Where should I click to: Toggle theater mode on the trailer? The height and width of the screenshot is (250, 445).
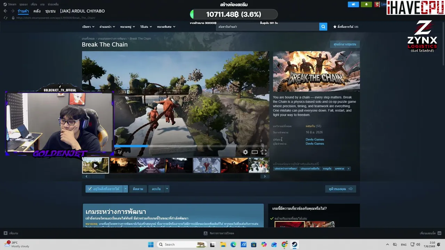(255, 152)
